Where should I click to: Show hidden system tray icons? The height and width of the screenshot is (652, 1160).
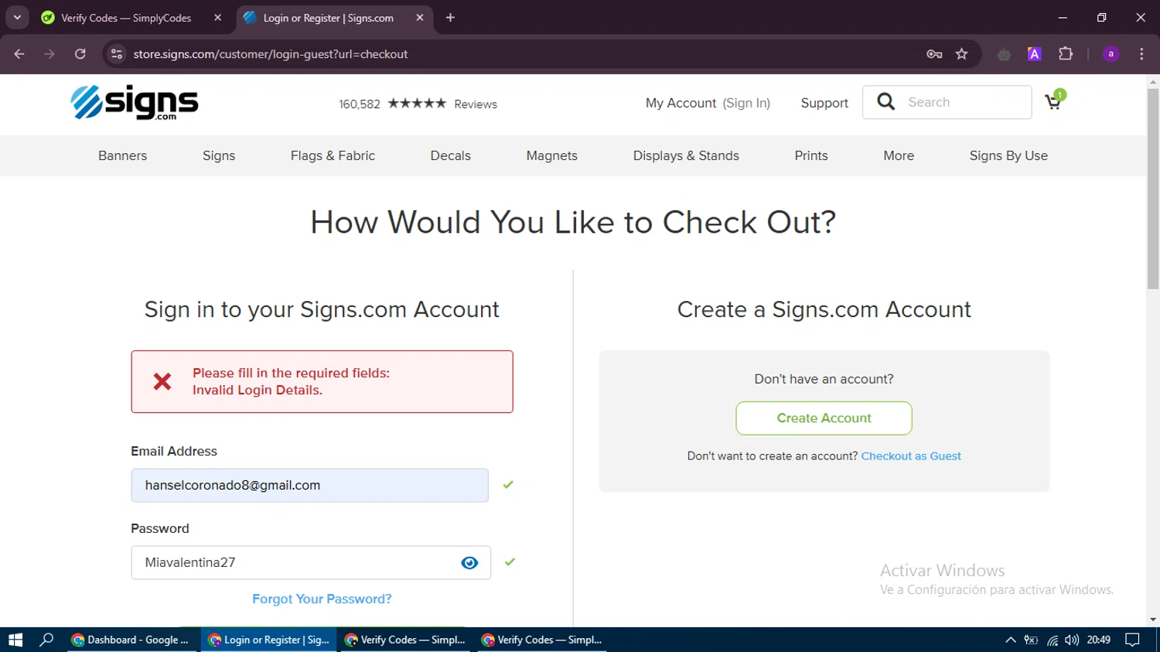[1010, 640]
